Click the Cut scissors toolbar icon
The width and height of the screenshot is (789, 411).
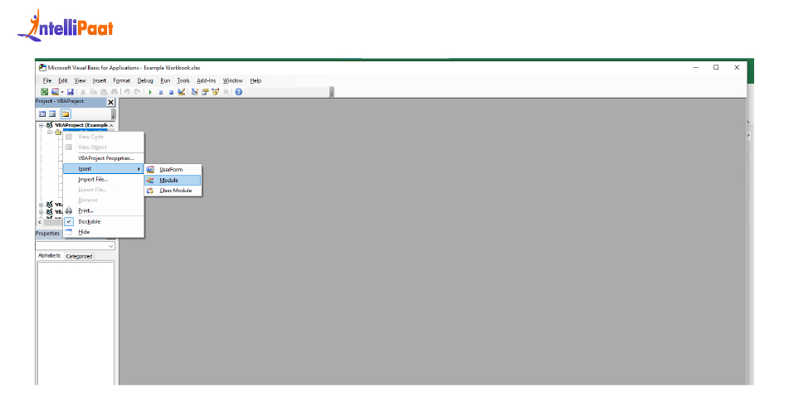tap(83, 92)
